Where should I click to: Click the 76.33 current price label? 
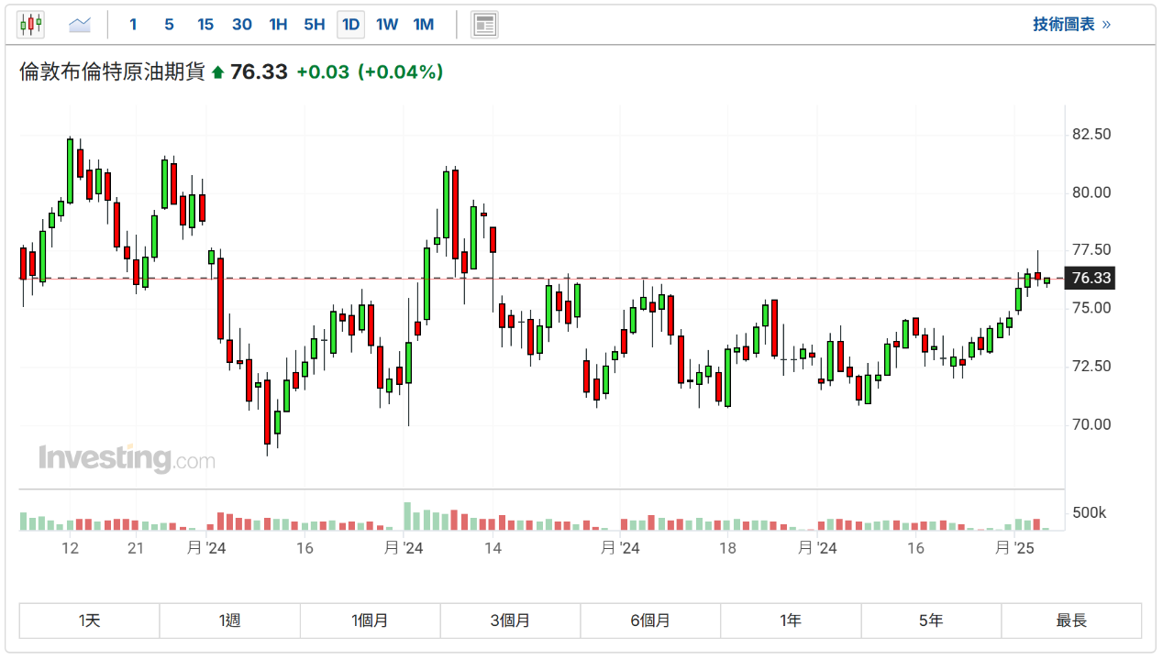click(x=1091, y=279)
